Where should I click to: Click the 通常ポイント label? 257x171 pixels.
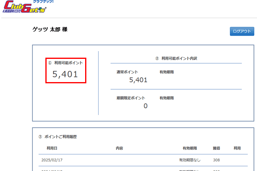[x=127, y=72]
